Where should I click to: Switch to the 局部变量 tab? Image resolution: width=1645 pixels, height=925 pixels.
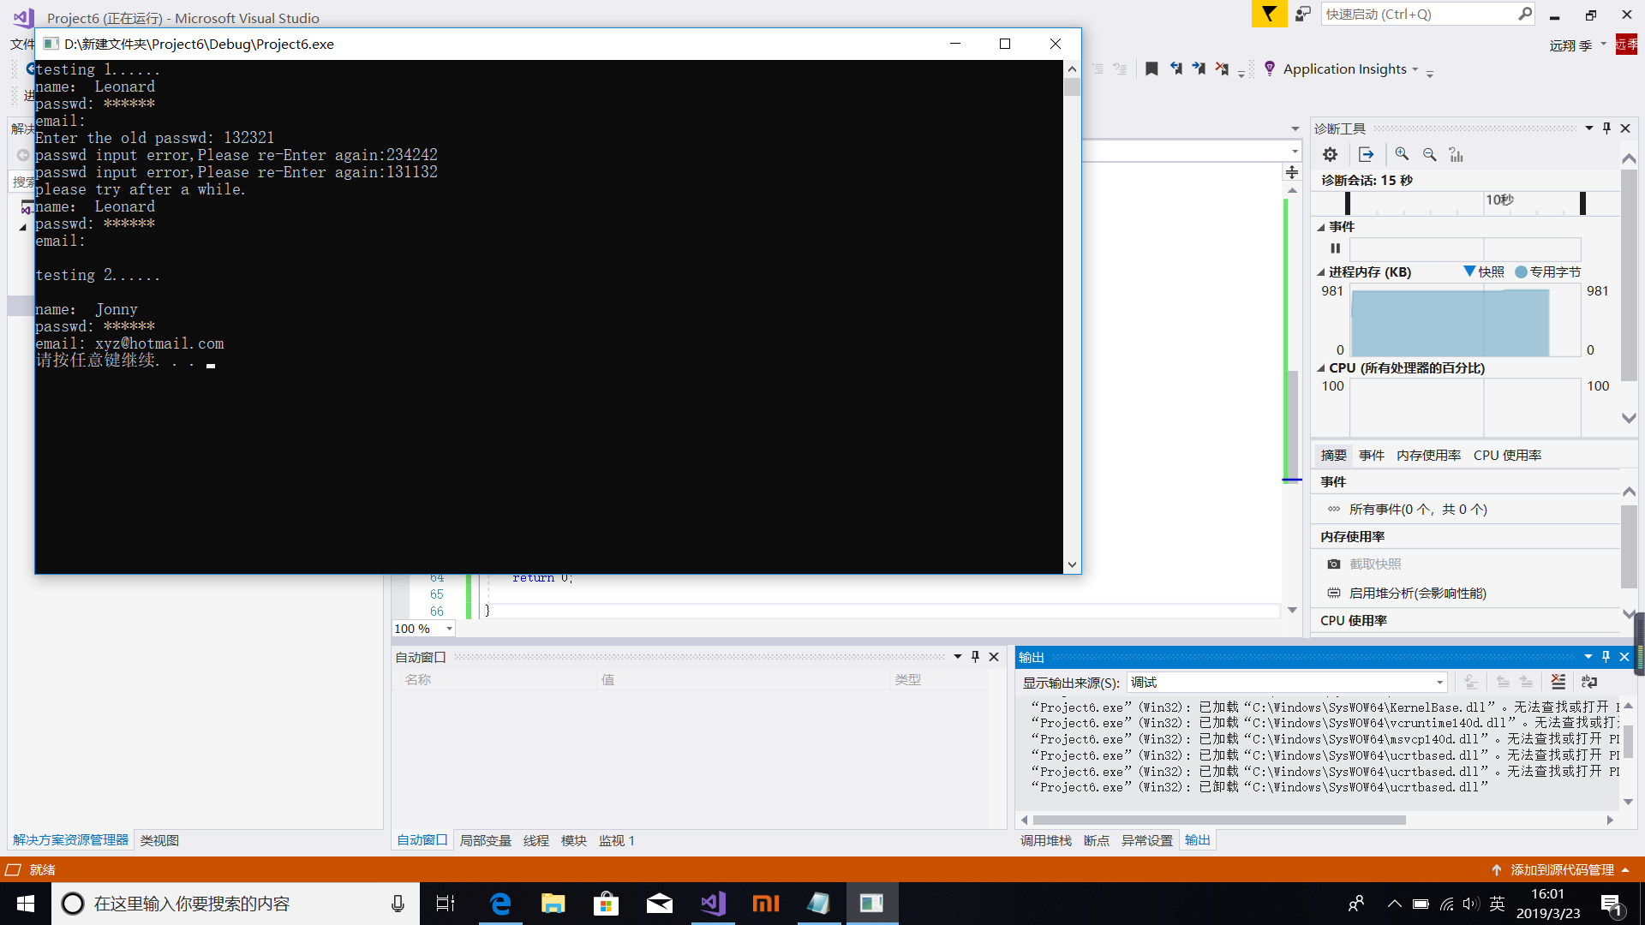(x=485, y=840)
